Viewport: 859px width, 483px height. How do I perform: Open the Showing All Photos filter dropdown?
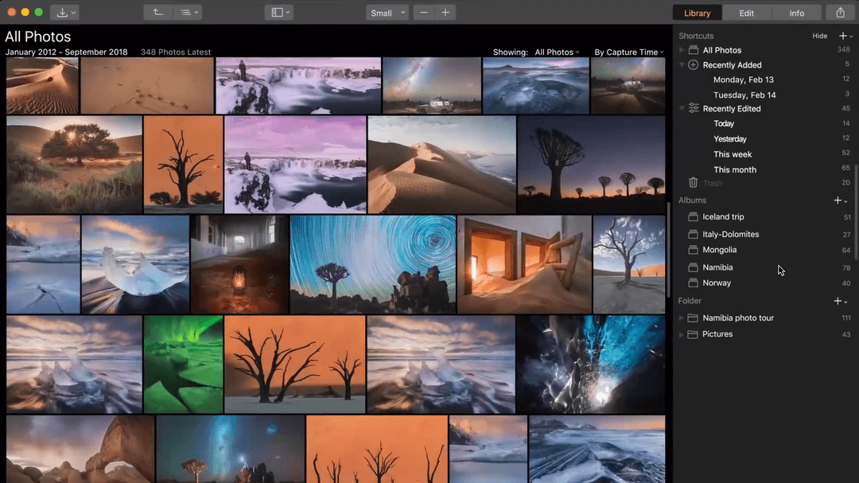[556, 52]
